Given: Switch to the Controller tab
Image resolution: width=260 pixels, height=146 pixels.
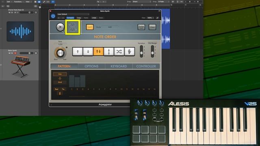Looking at the screenshot, I should [146, 66].
